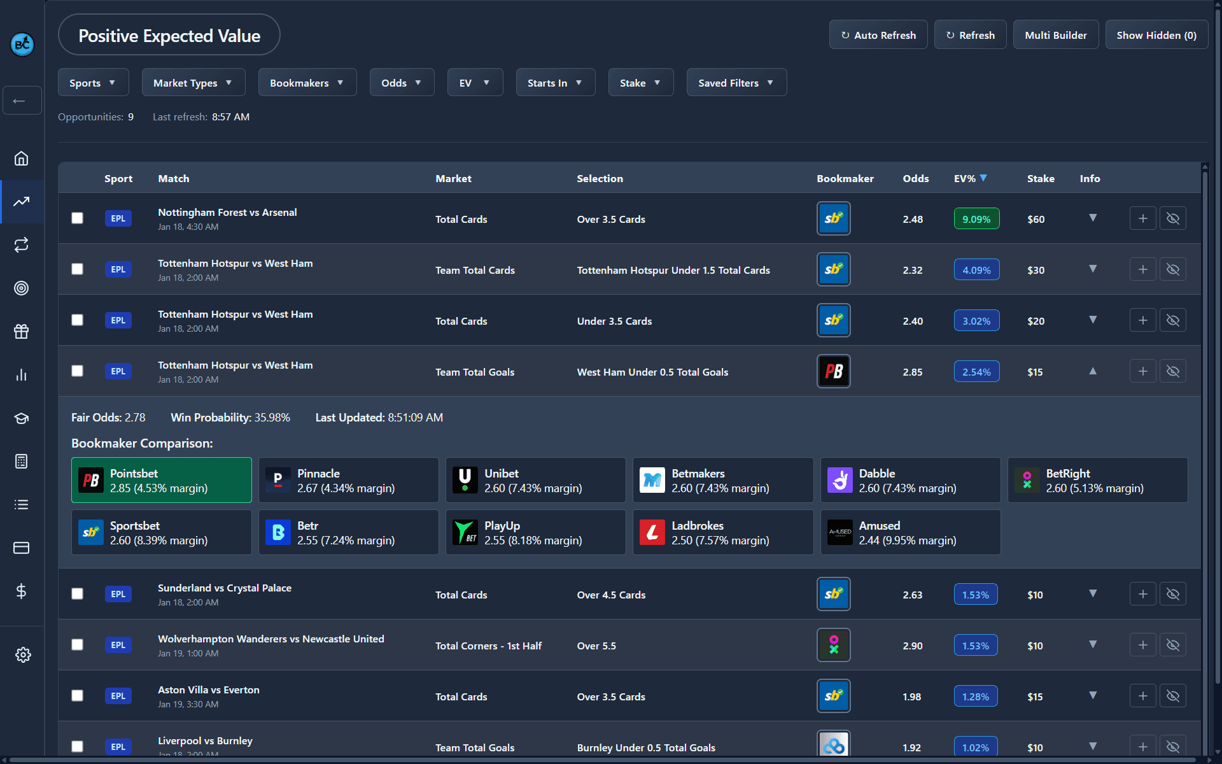Open the gift box promotions icon

click(x=22, y=332)
